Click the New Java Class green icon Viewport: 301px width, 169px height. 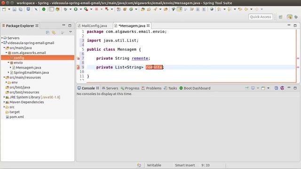(131, 9)
